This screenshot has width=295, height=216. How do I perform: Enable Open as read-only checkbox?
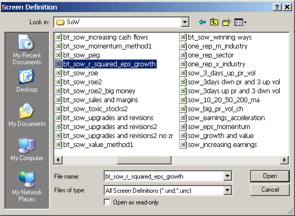click(107, 202)
